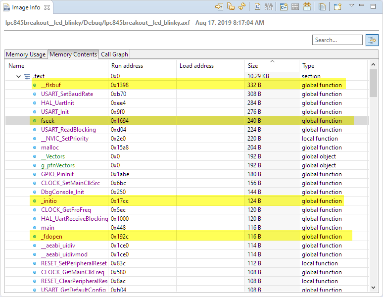
Task: Click the new view window icon
Action: coord(337,6)
